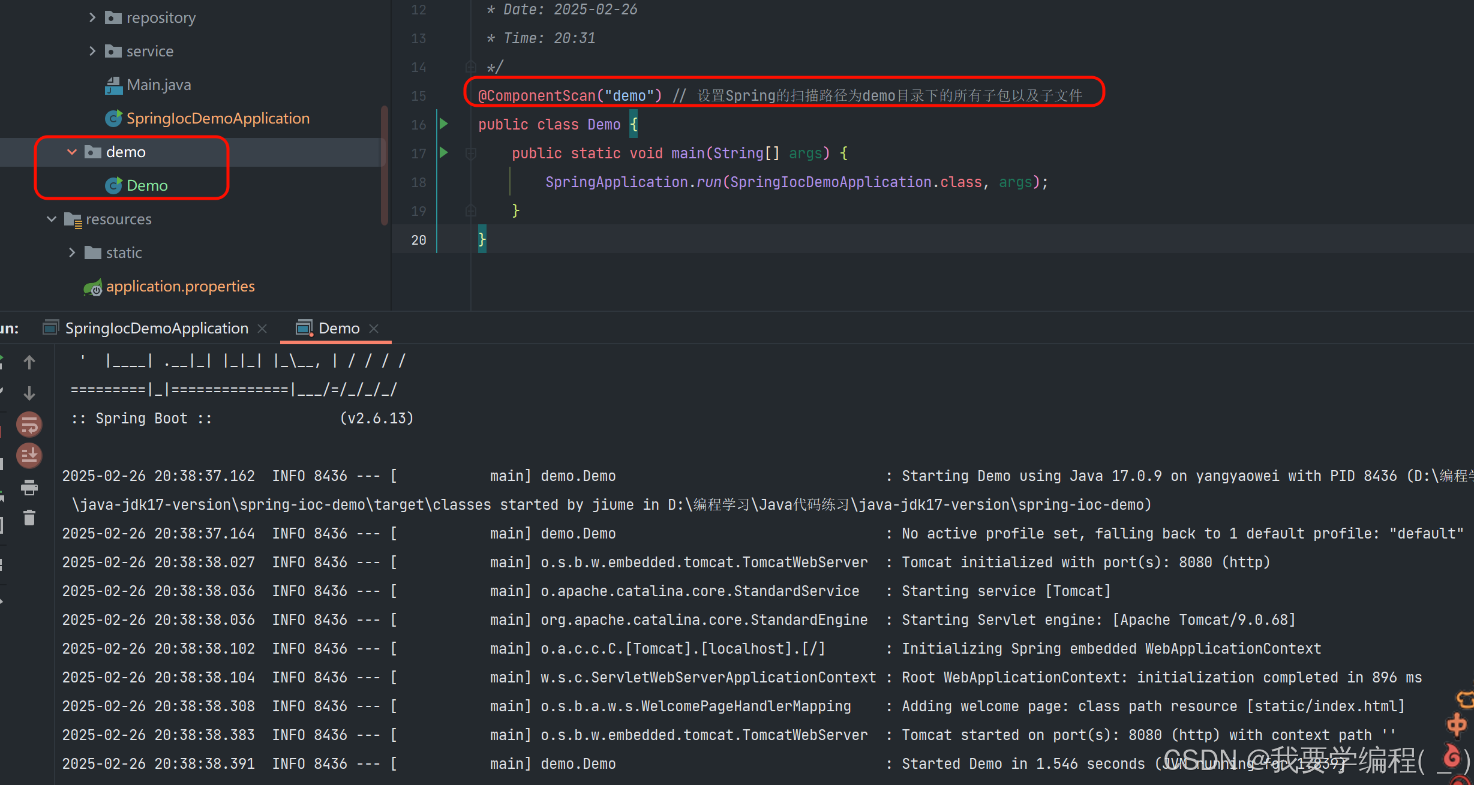The image size is (1474, 785).
Task: Open application.properties file
Action: click(x=180, y=287)
